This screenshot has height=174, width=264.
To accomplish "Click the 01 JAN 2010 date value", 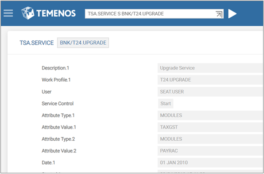I will pos(174,162).
